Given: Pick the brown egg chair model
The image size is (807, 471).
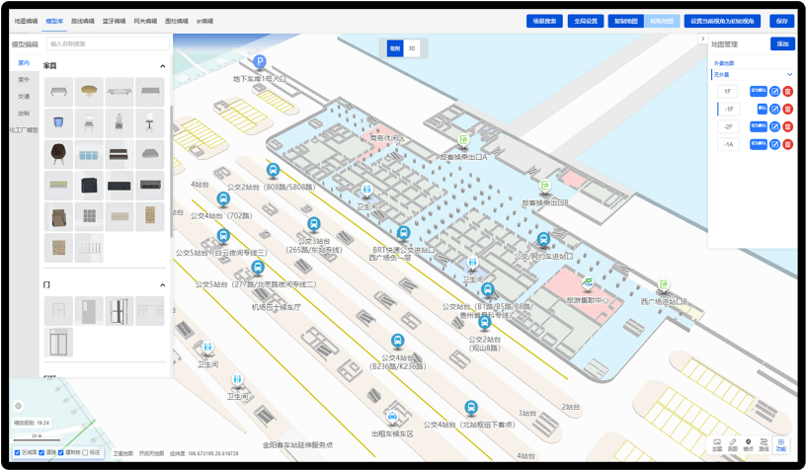Looking at the screenshot, I should coord(58,153).
